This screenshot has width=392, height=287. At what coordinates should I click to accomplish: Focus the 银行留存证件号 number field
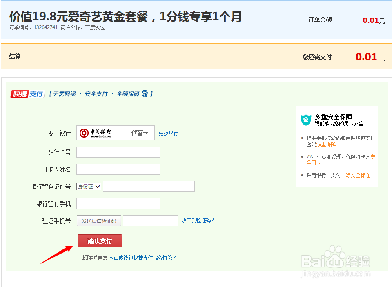[149, 187]
